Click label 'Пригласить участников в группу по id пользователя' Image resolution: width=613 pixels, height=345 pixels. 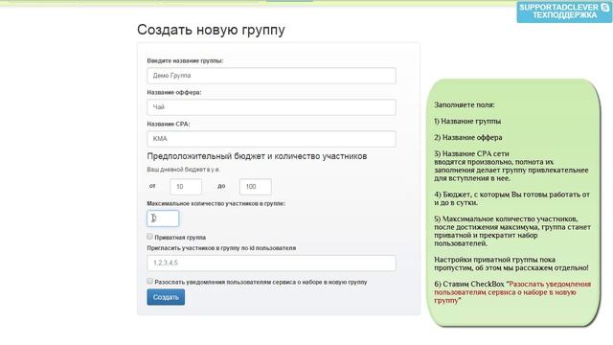click(x=221, y=248)
